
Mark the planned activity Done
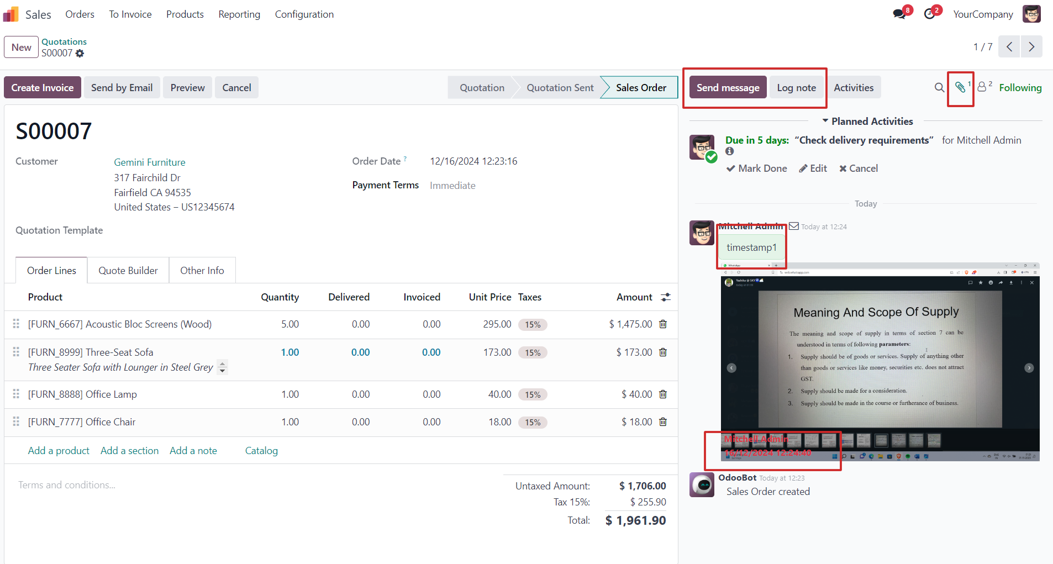tap(756, 168)
